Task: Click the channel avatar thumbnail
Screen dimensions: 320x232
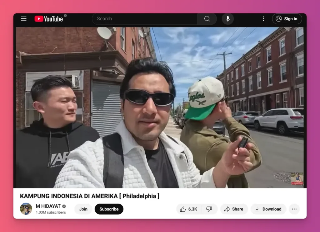Action: 26,209
